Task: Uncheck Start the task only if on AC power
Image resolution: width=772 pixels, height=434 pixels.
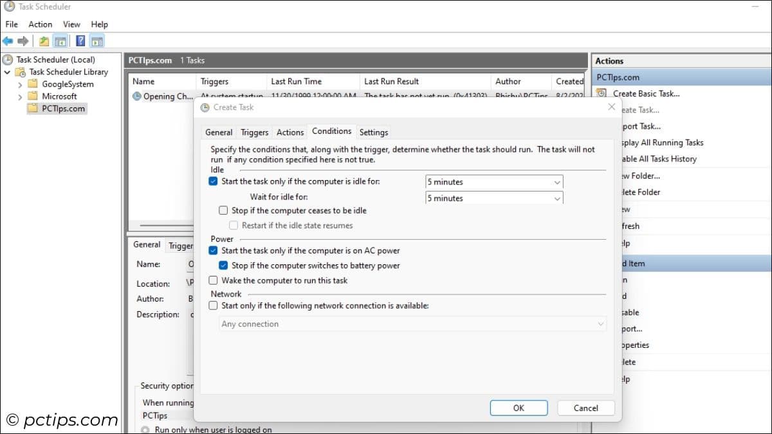Action: click(213, 251)
